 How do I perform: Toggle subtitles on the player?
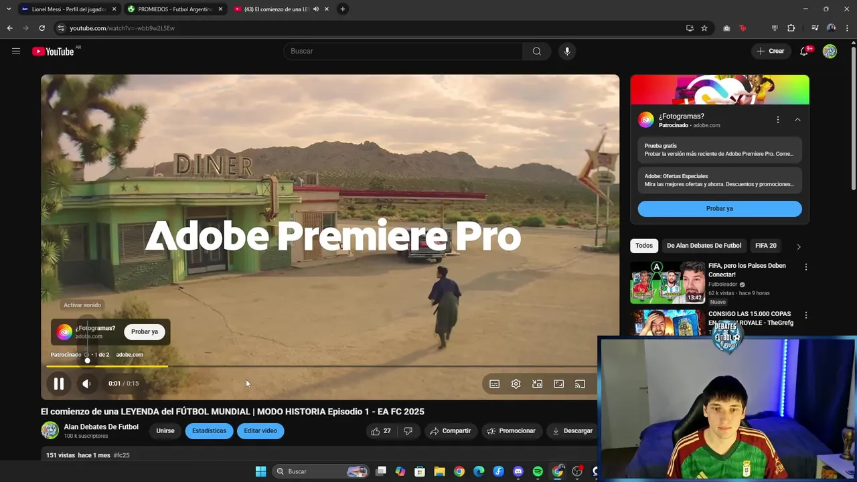494,384
